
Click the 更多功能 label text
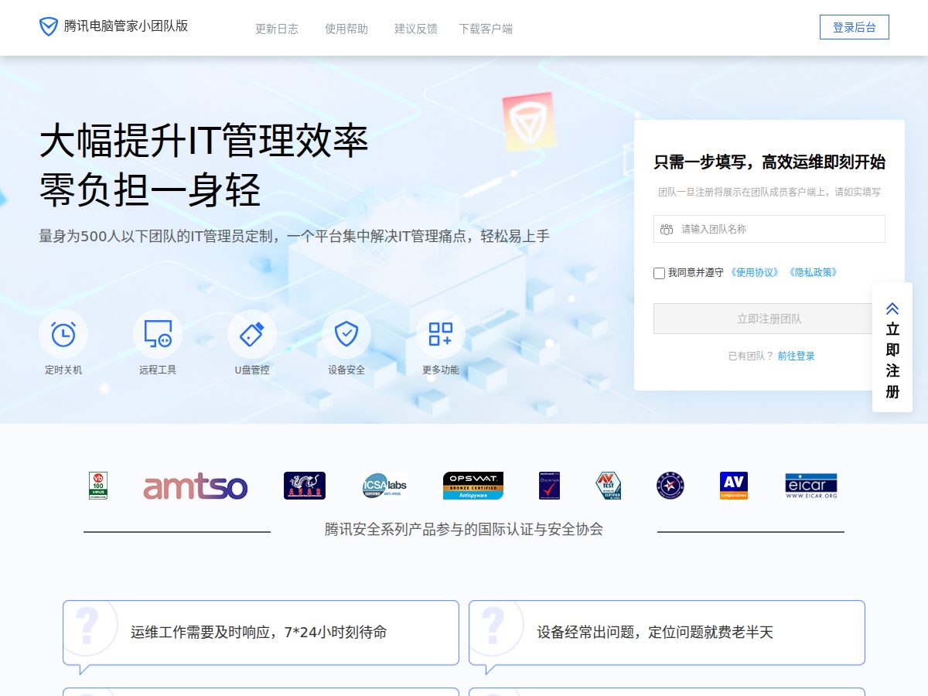click(441, 370)
